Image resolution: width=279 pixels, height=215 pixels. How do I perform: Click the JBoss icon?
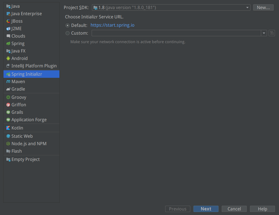coord(8,21)
